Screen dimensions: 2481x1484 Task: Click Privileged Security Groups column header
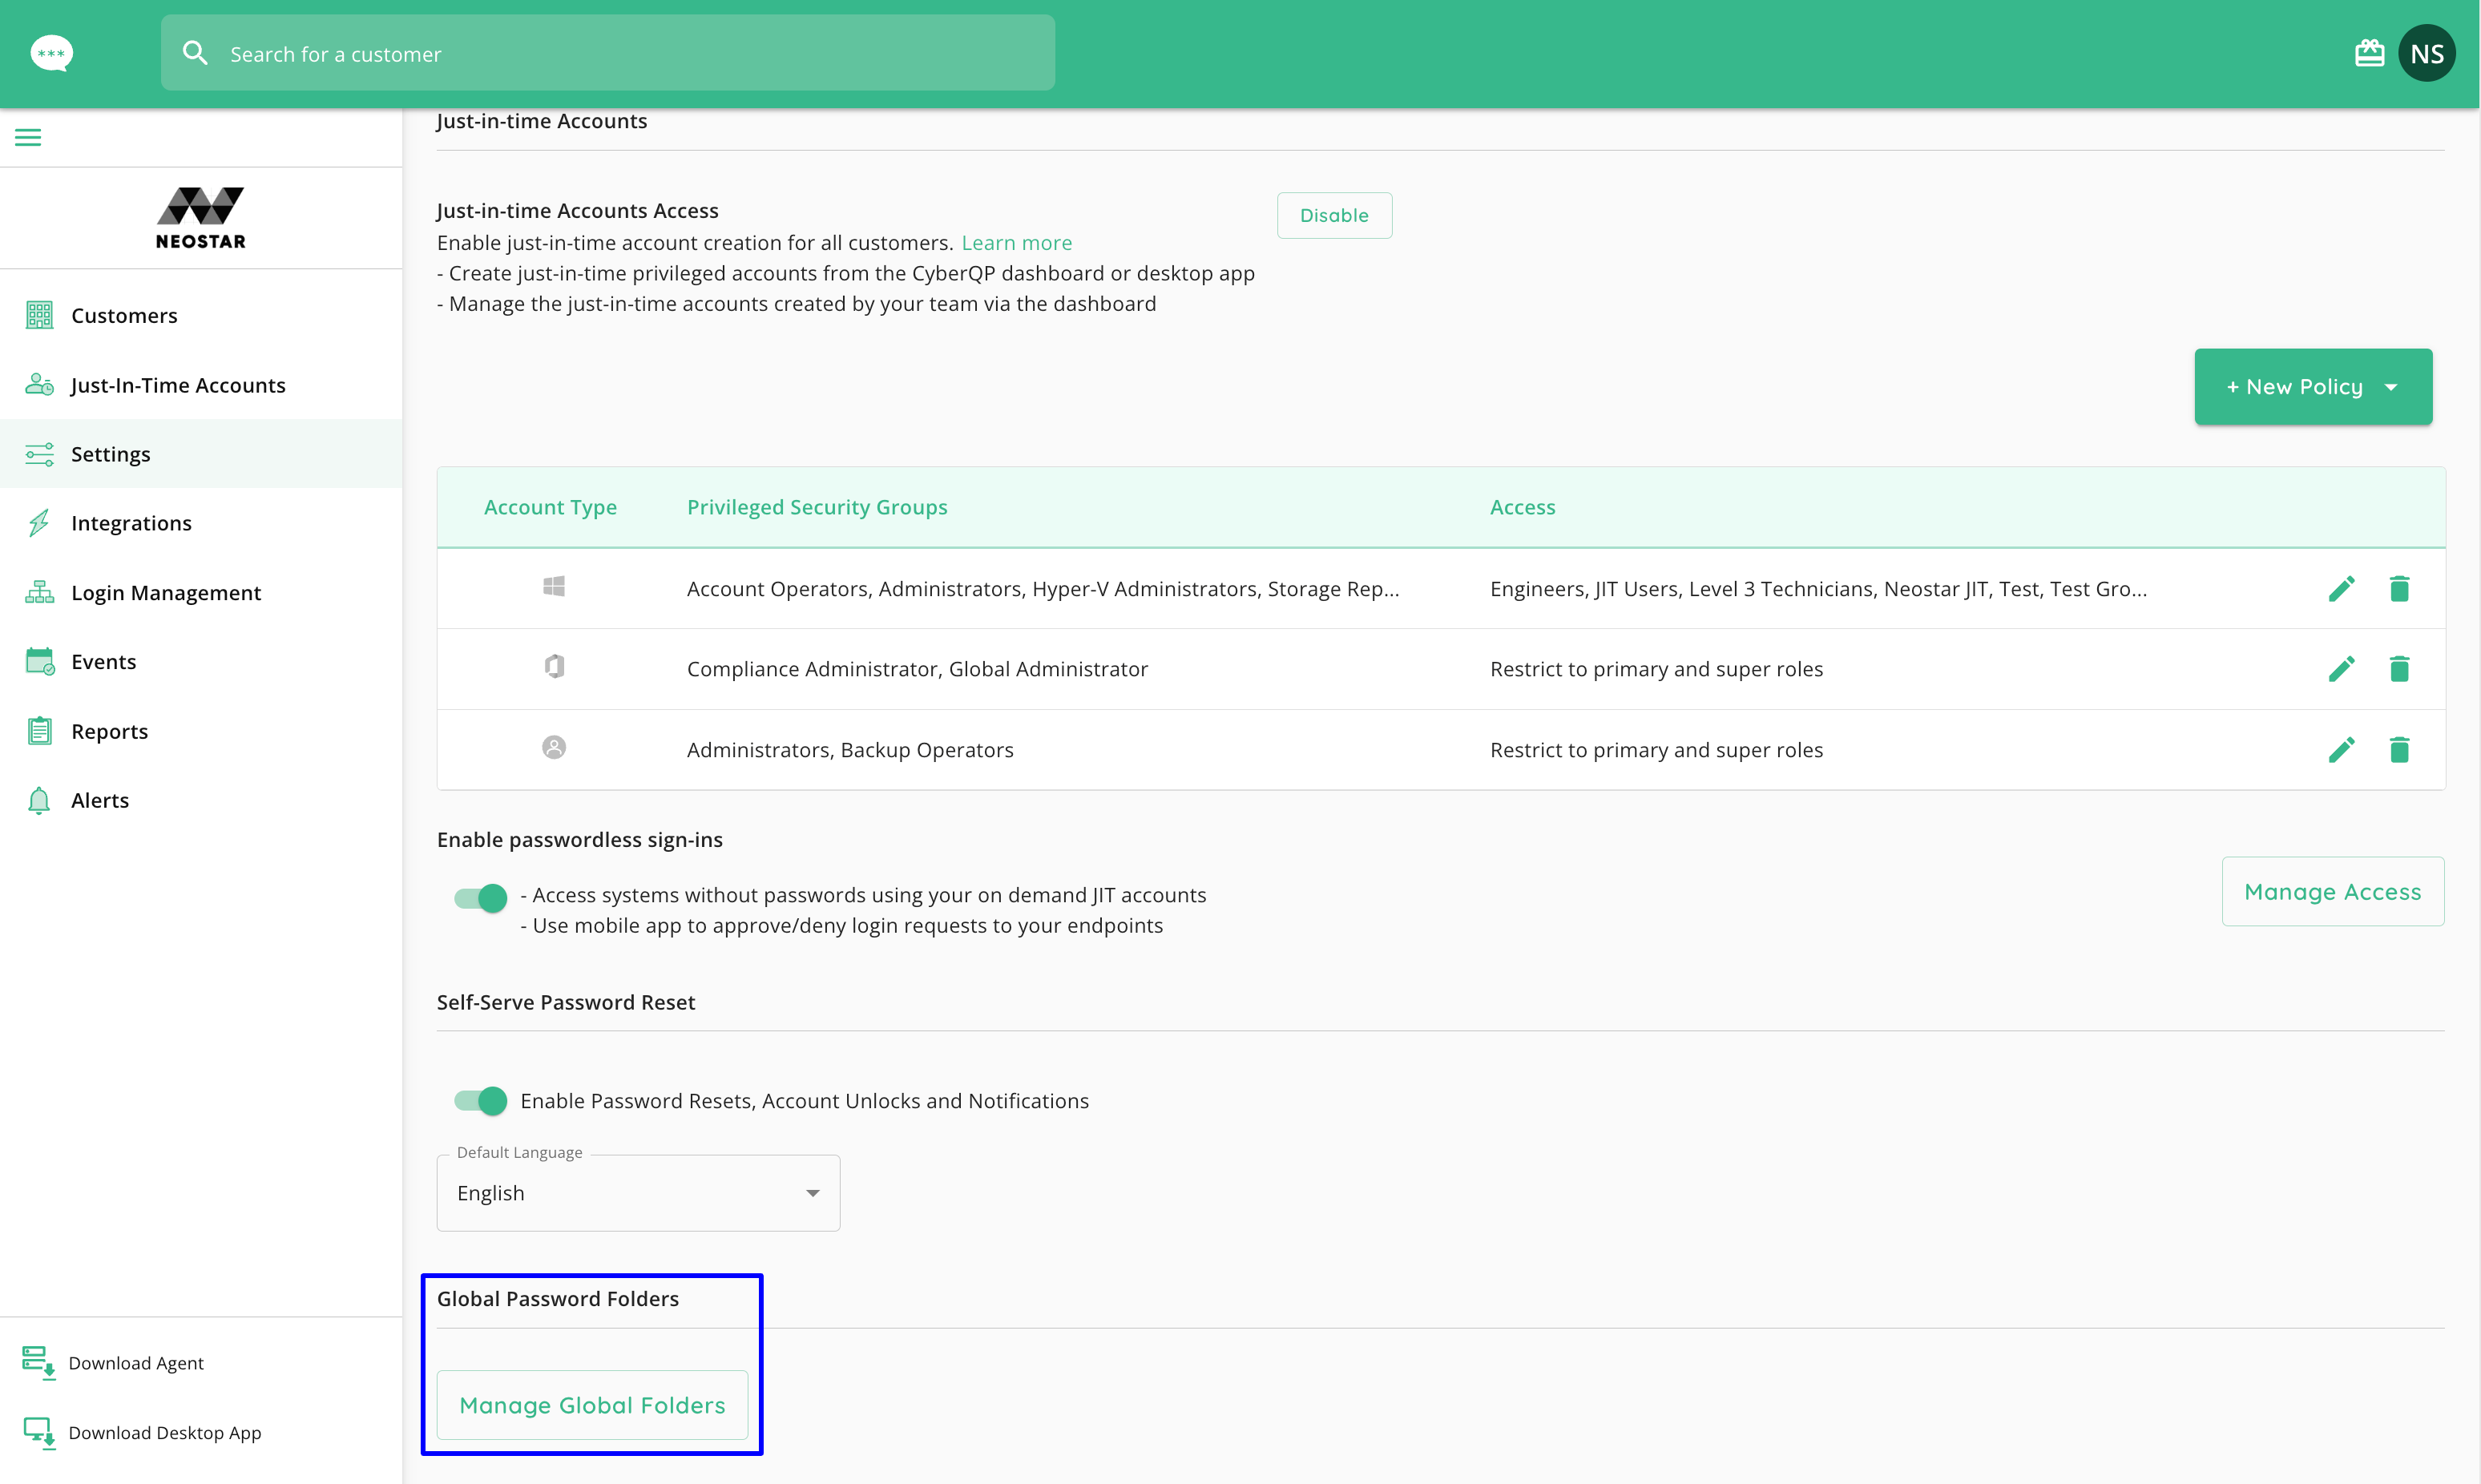[x=817, y=507]
